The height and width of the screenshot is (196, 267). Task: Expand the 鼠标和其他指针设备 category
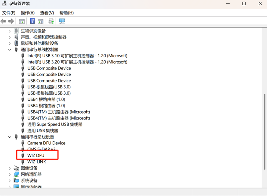click(10, 43)
